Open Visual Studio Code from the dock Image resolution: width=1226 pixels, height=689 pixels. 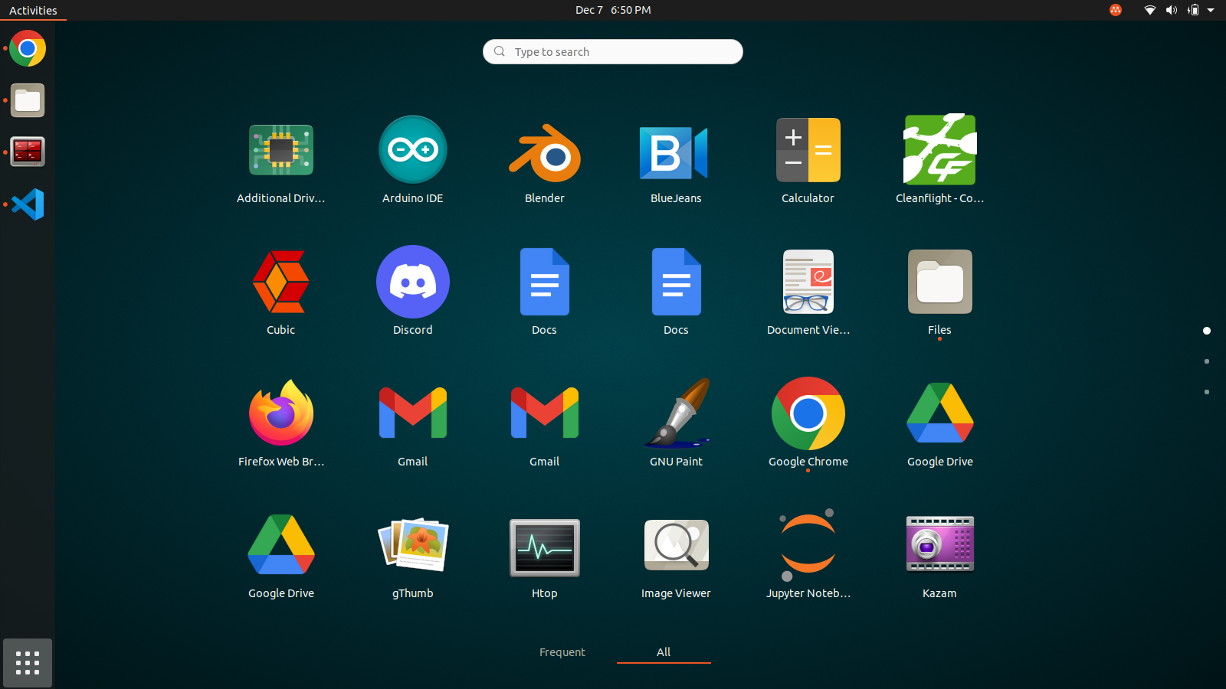28,204
